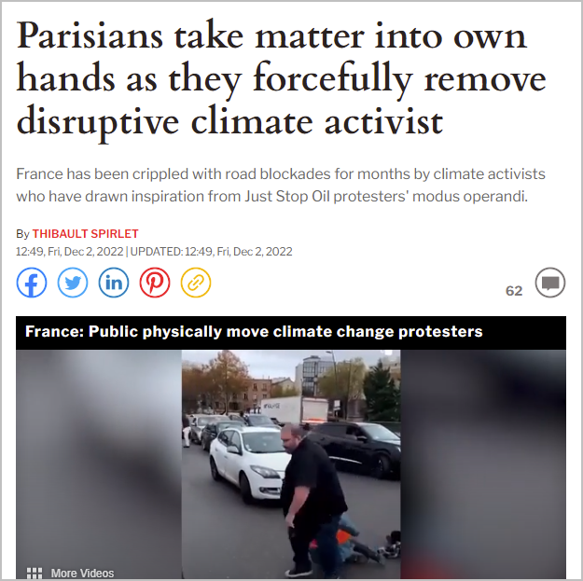Image resolution: width=583 pixels, height=581 pixels.
Task: Play the Paris protest video
Action: tap(291, 463)
